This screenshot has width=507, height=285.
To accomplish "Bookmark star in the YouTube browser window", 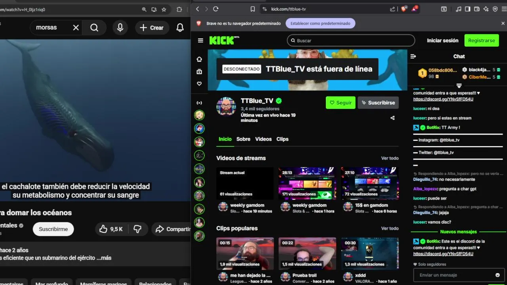I will click(164, 9).
